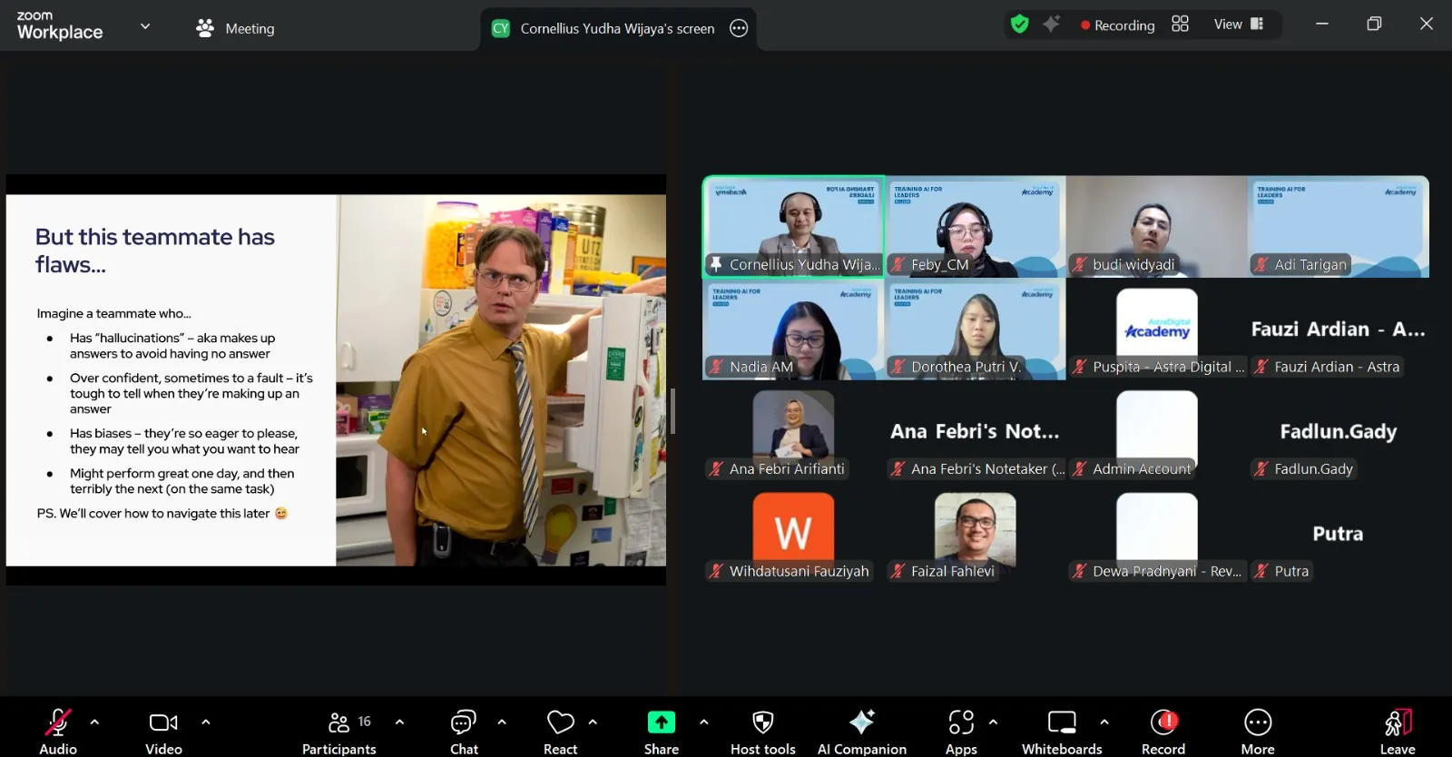Expand the Apps options caret

(x=993, y=723)
